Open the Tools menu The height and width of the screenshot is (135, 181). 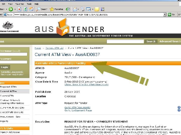29,4
